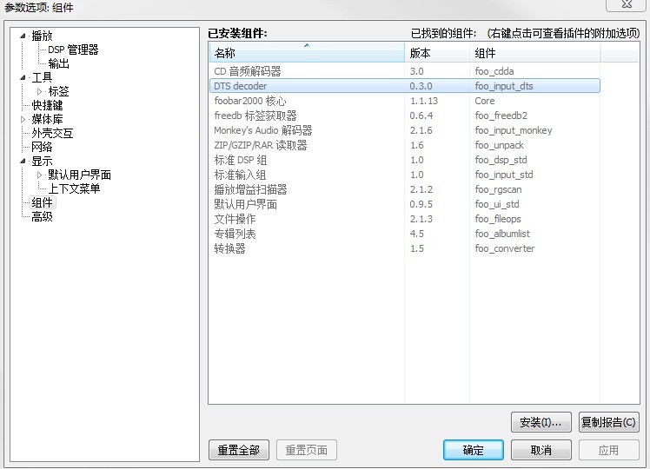
Task: Select the 转换器 row
Action: pyautogui.click(x=405, y=248)
